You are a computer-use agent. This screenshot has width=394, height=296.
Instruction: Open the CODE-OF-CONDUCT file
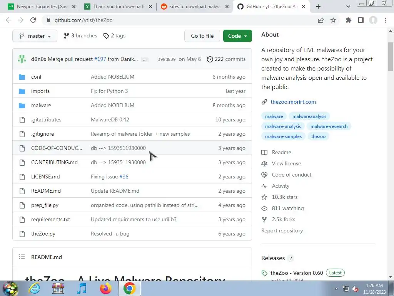tap(57, 148)
